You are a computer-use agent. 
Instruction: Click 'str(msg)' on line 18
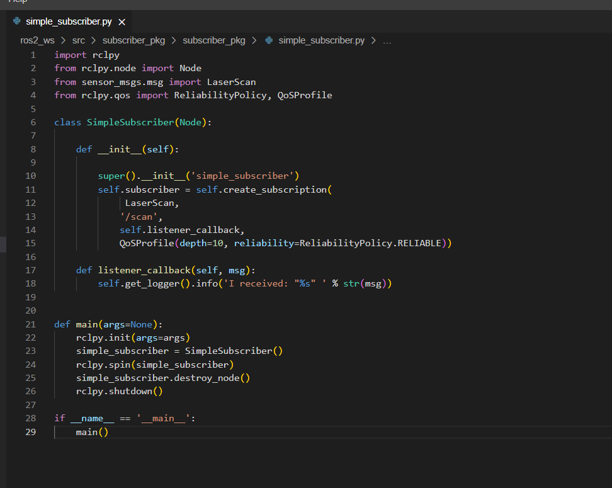pos(365,284)
